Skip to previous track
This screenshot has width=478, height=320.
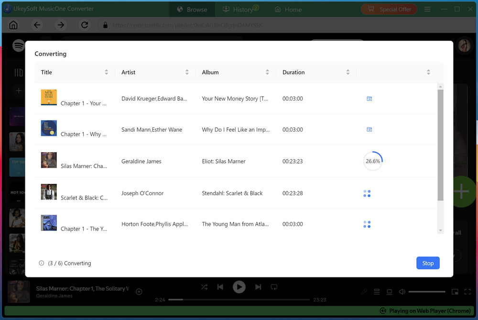pyautogui.click(x=220, y=287)
